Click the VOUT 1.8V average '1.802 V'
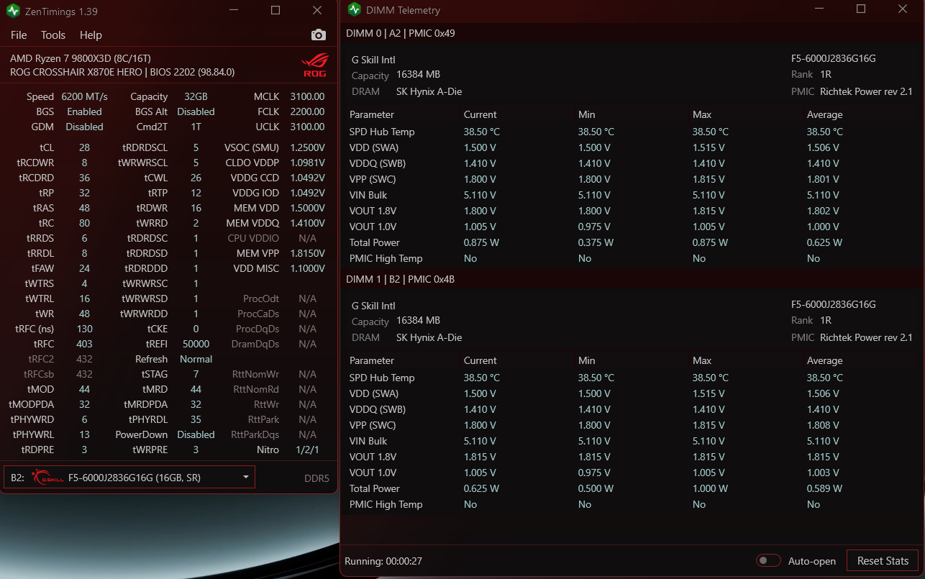Image resolution: width=925 pixels, height=579 pixels. tap(823, 211)
